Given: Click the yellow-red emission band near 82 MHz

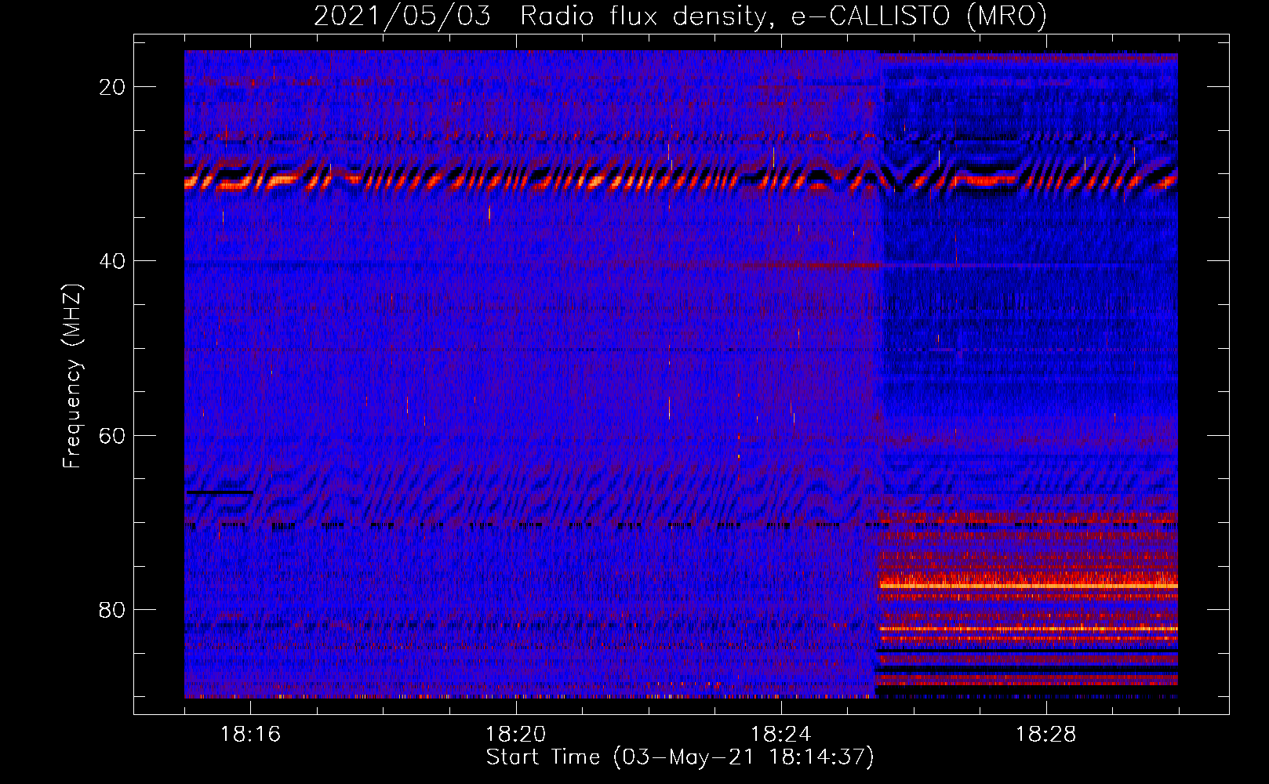Looking at the screenshot, I should tap(1027, 629).
